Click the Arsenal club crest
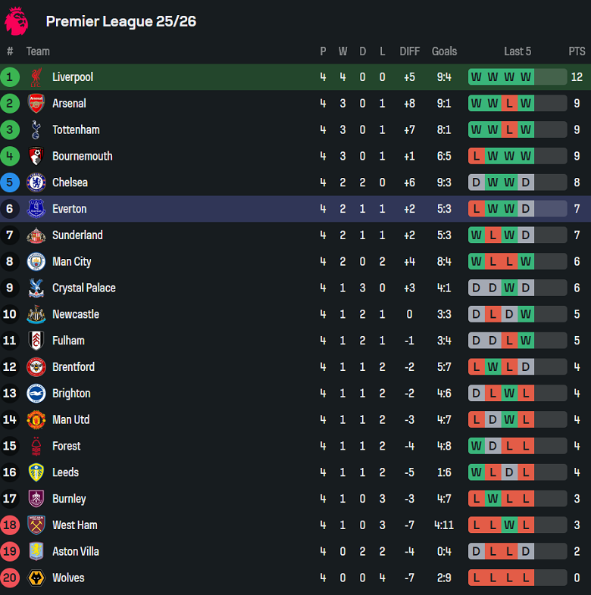This screenshot has height=595, width=591. [36, 104]
